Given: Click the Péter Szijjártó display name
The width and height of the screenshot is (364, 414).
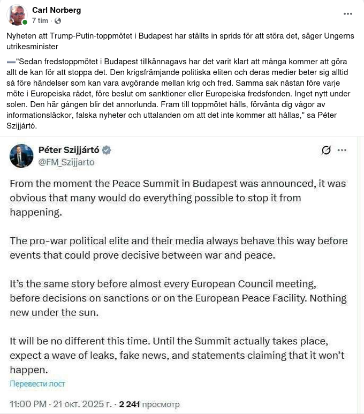Looking at the screenshot, I should 69,150.
